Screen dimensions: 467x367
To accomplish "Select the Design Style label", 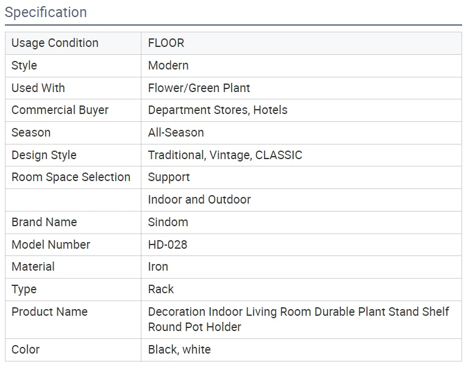I will coord(44,155).
